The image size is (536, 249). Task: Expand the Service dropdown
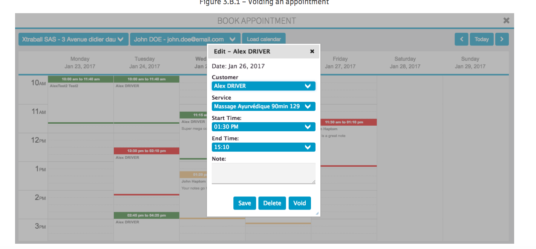tap(263, 106)
